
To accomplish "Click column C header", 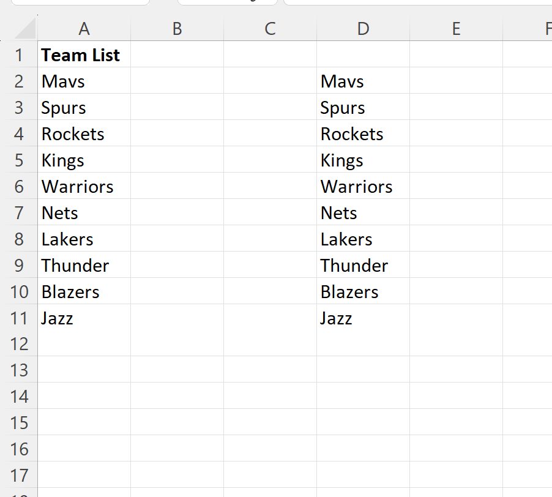I will 270,29.
